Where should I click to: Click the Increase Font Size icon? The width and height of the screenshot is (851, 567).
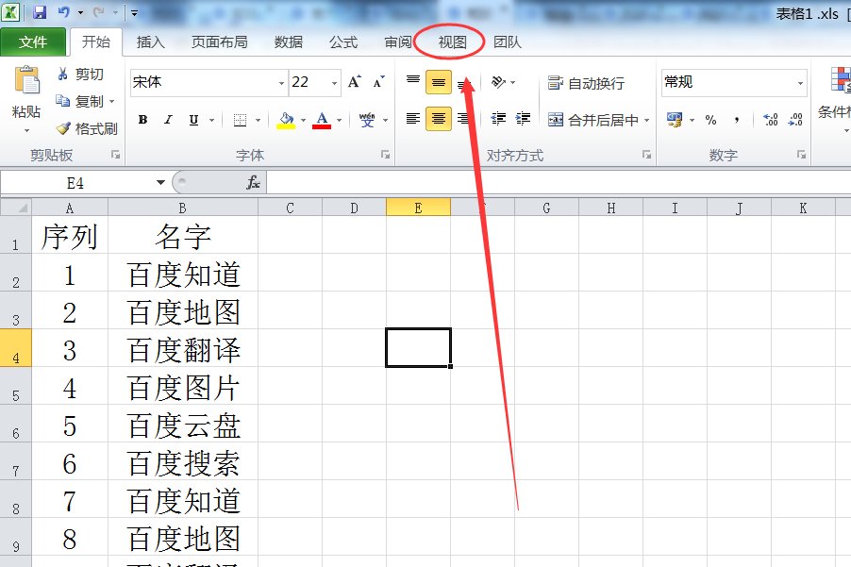point(351,81)
